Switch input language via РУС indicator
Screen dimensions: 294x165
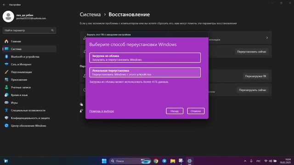coord(258,161)
